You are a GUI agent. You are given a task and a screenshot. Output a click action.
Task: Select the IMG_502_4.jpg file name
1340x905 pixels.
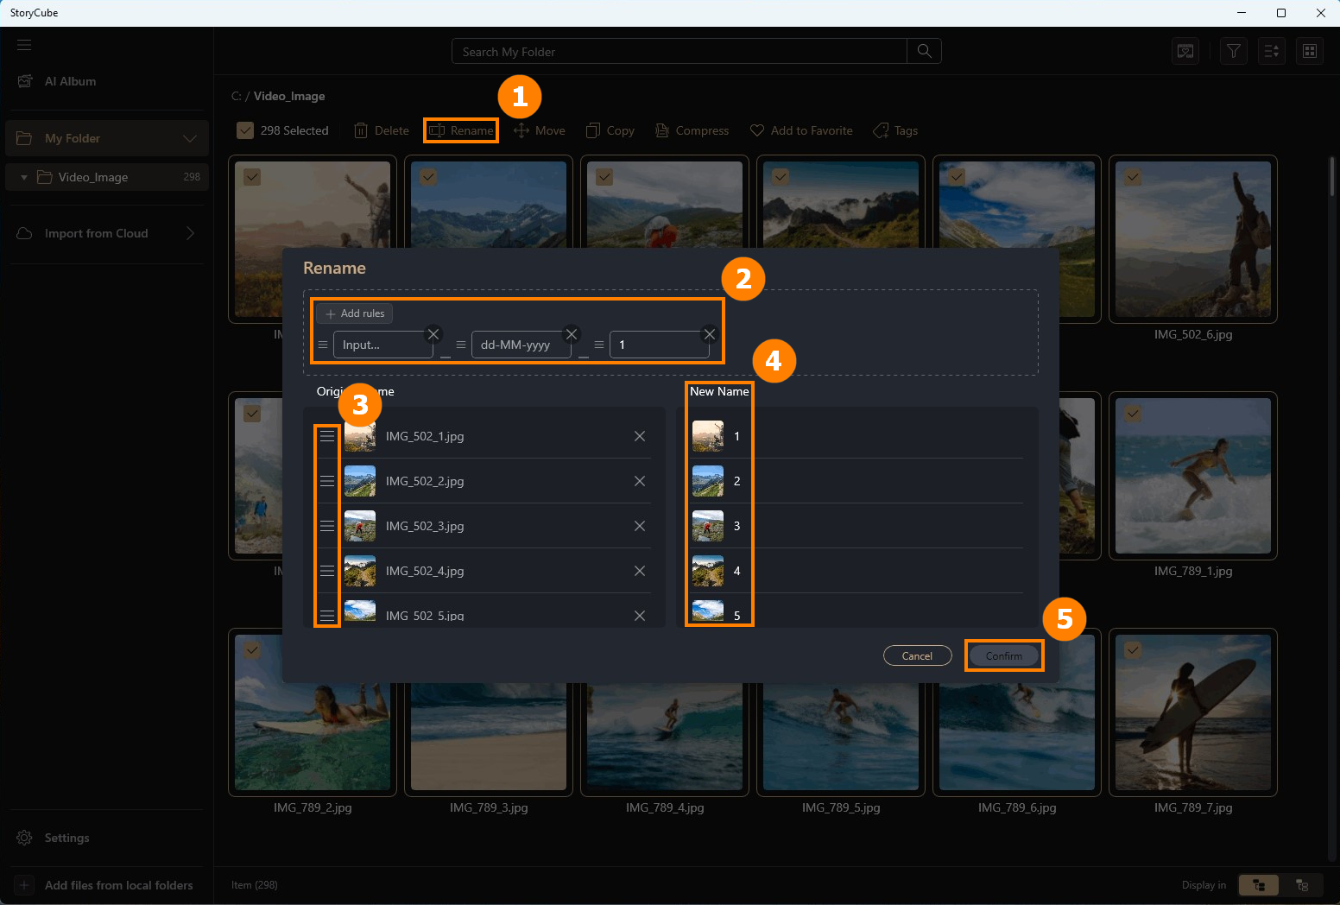pos(425,571)
